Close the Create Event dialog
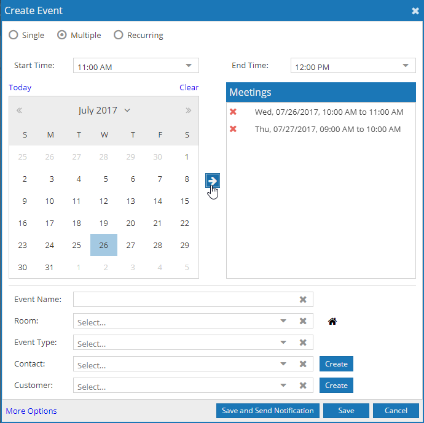The width and height of the screenshot is (424, 423). pos(415,11)
